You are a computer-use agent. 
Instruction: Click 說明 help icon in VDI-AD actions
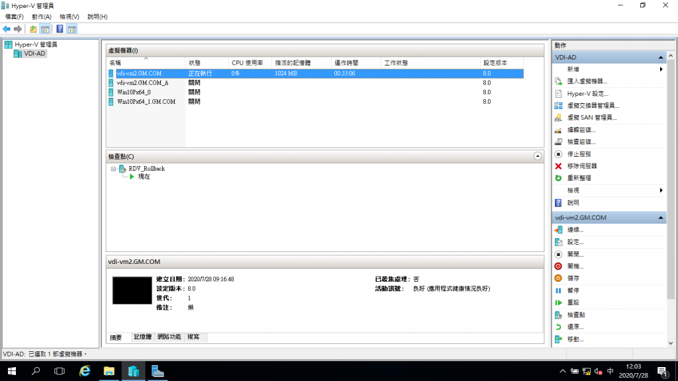pos(558,202)
